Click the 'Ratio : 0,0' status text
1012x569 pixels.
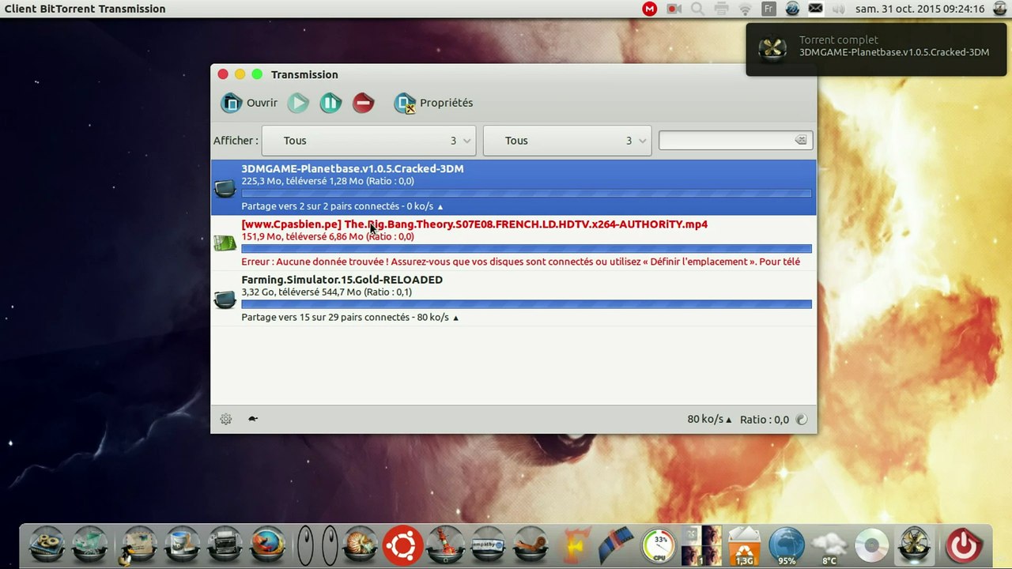(x=765, y=420)
